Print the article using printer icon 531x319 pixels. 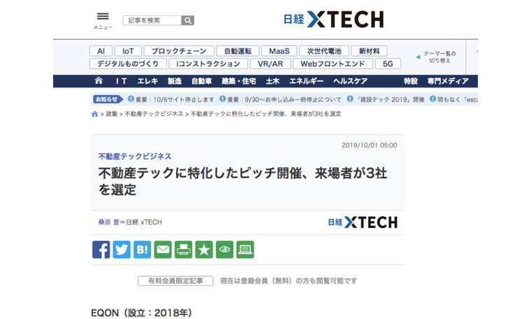point(183,249)
